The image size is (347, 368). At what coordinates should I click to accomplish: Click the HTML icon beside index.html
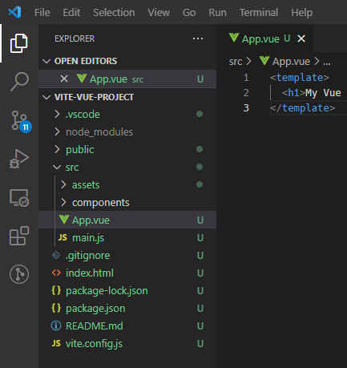[x=56, y=273]
